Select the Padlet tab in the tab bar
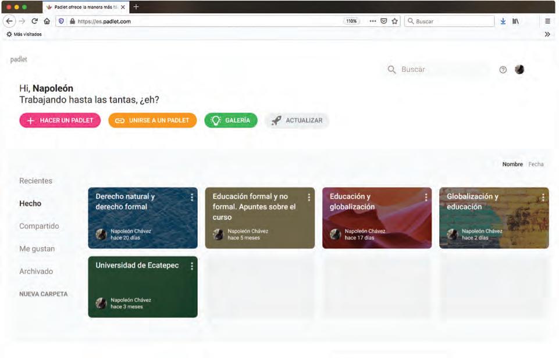Viewport: 559px width, 358px height. [86, 7]
